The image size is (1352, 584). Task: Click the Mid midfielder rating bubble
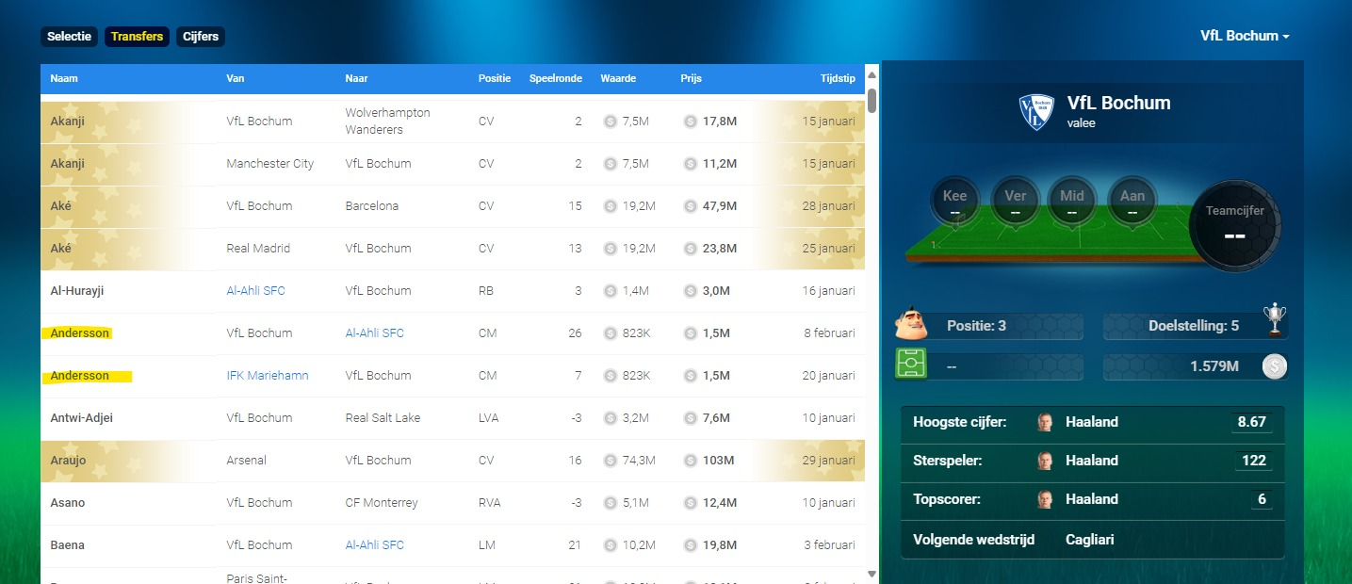tap(1072, 201)
